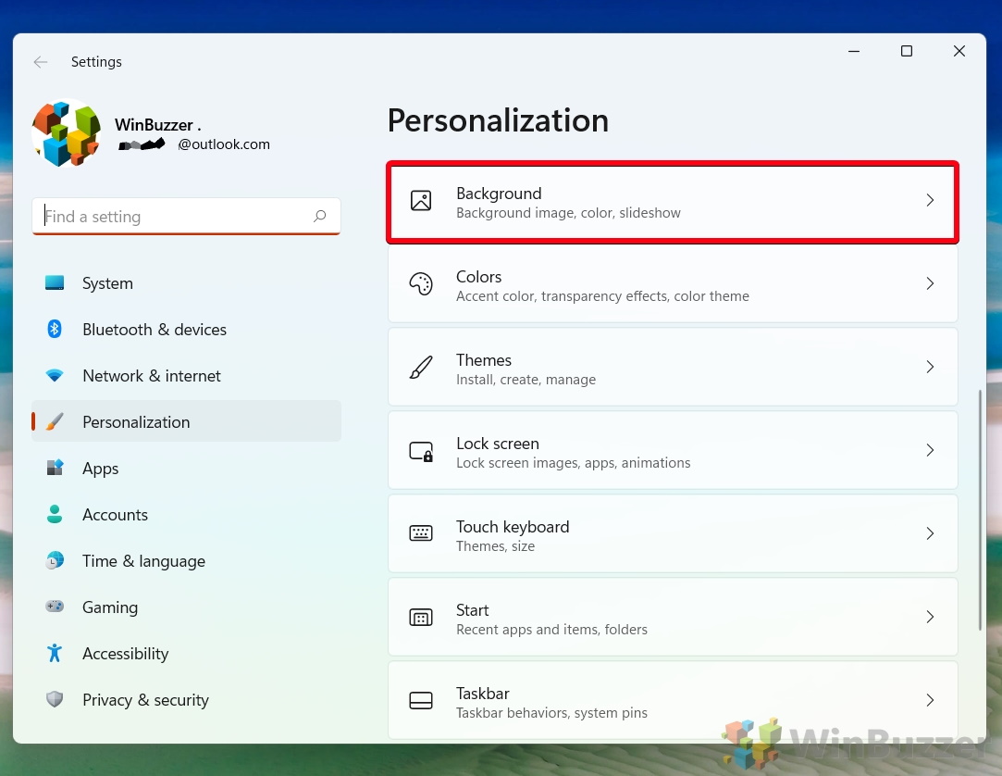Click the Start menu settings icon
This screenshot has width=1002, height=776.
coord(421,618)
